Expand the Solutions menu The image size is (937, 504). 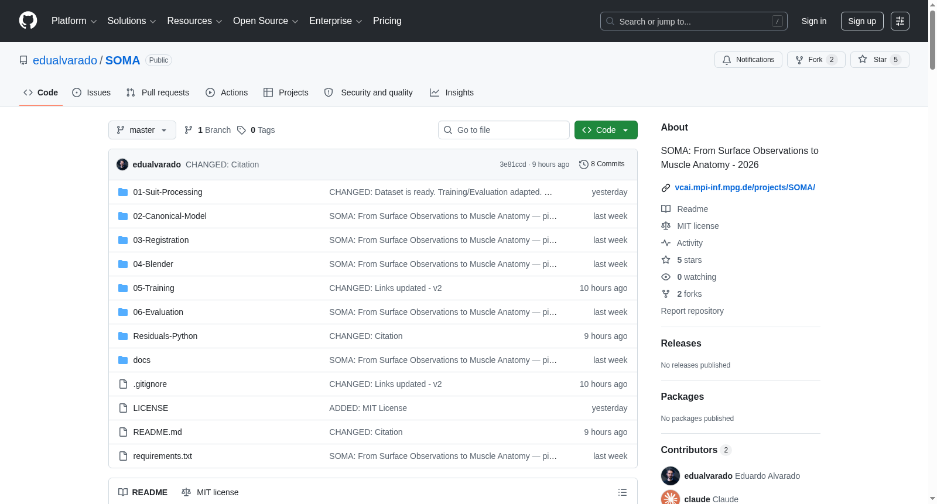(132, 21)
